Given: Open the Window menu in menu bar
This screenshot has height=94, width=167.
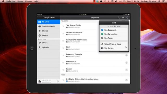Looking at the screenshot, I should coord(28,1).
